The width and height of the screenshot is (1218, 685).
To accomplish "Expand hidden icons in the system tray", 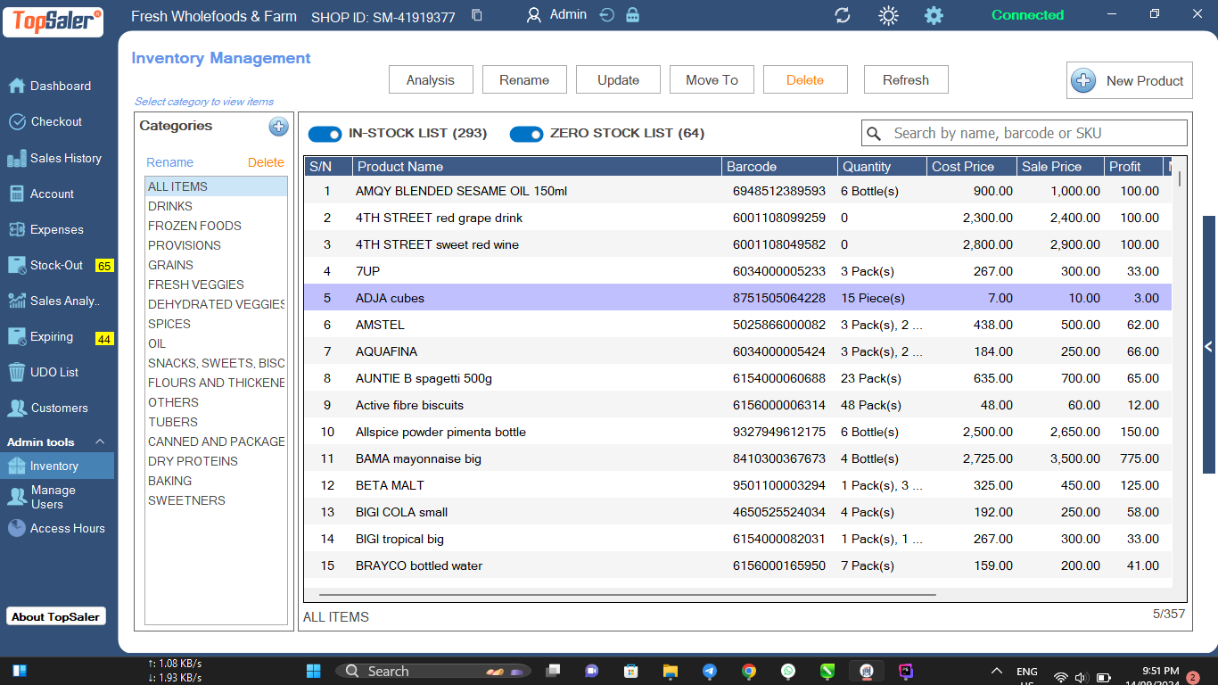I will coord(996,670).
